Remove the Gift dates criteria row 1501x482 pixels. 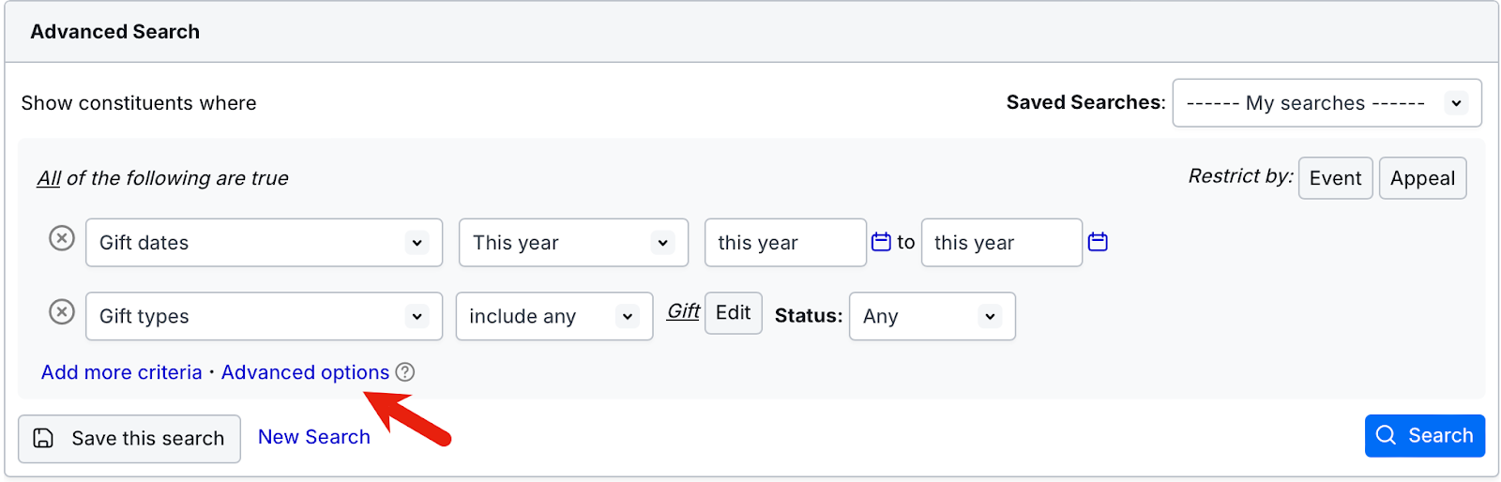pos(62,238)
